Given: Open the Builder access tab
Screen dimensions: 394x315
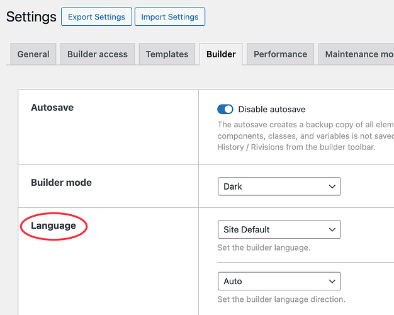Looking at the screenshot, I should pyautogui.click(x=98, y=54).
